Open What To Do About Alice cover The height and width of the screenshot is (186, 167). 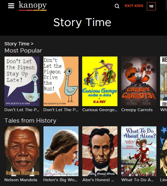[139, 151]
